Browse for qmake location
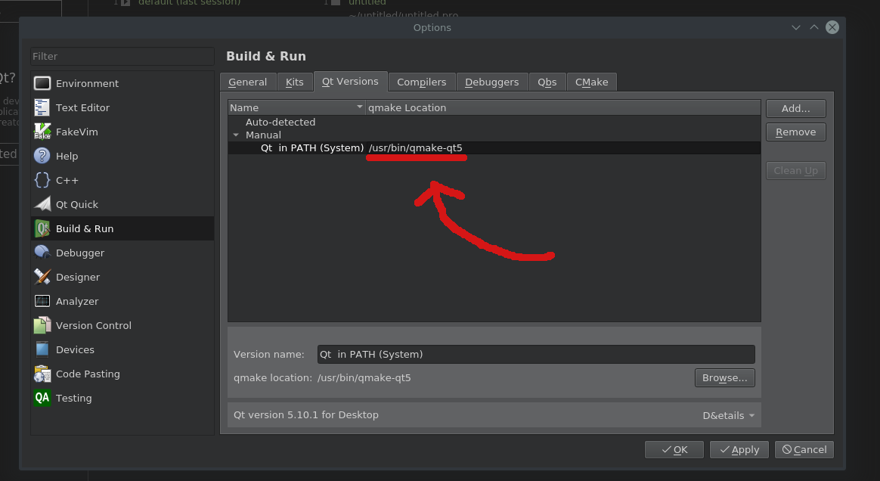Viewport: 880px width, 481px height. (x=724, y=377)
